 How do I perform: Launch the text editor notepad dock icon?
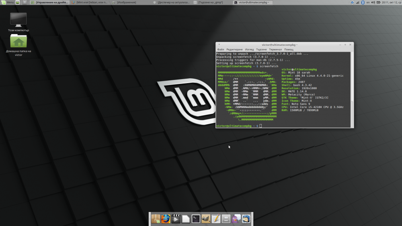(216, 219)
